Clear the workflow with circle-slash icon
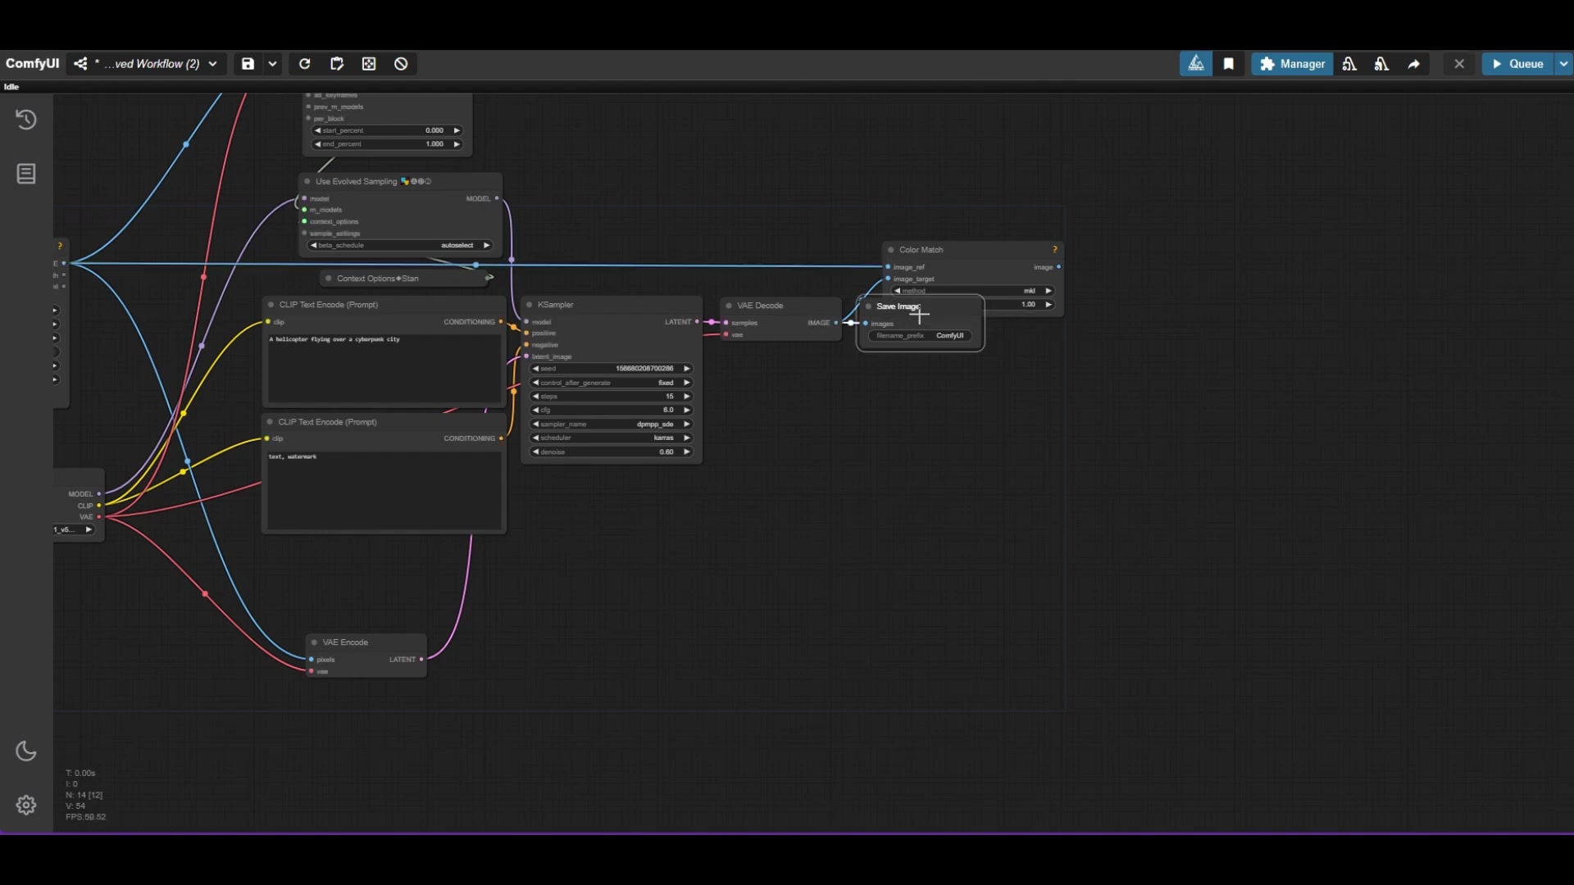Screen dimensions: 1574x885 coord(401,64)
